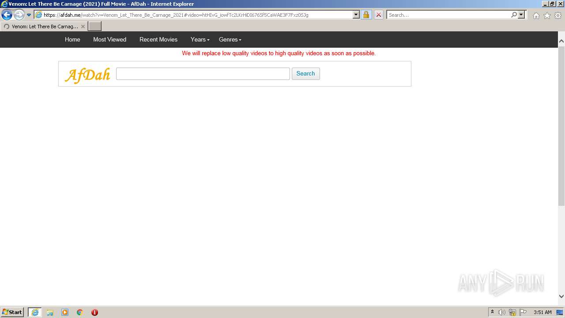Show hidden tray icons arrow

[492, 312]
